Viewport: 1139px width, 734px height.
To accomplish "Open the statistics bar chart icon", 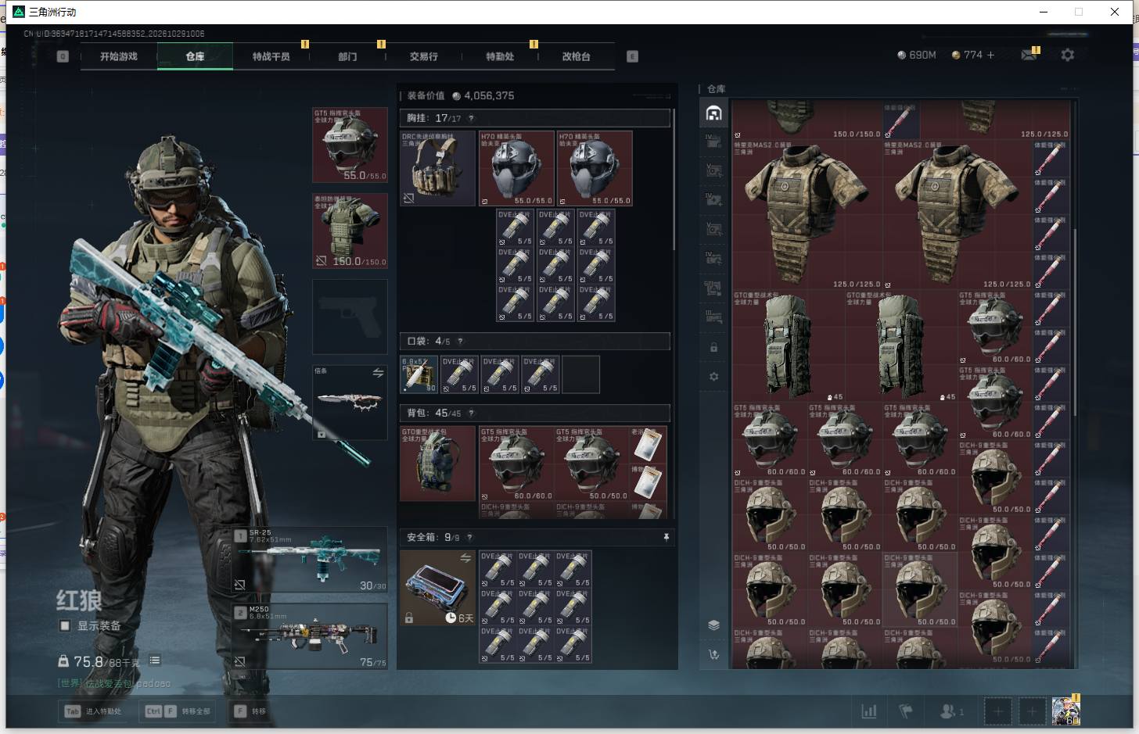I will click(868, 711).
